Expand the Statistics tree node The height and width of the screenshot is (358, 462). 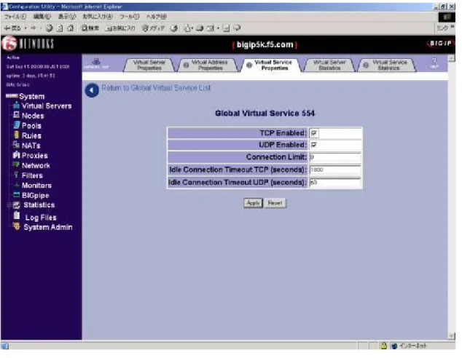[x=9, y=205]
